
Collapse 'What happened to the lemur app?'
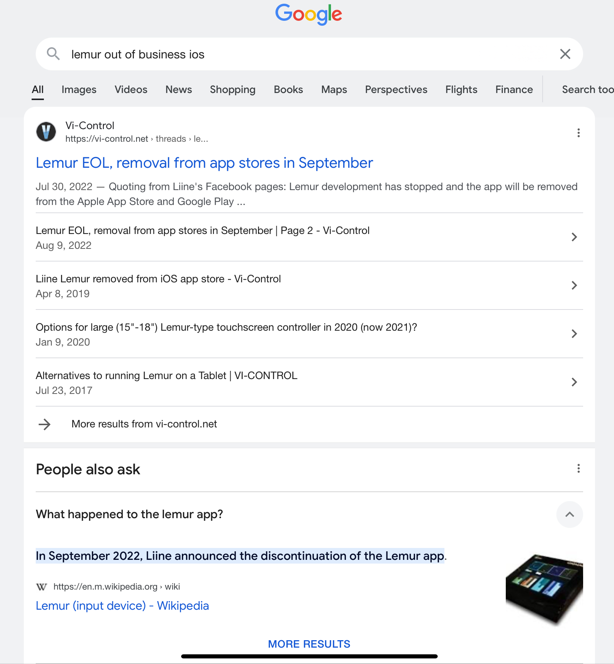click(569, 514)
